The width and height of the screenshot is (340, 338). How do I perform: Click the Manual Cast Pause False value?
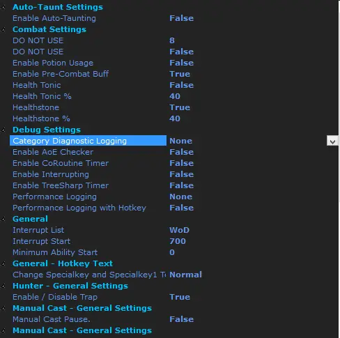click(x=181, y=319)
